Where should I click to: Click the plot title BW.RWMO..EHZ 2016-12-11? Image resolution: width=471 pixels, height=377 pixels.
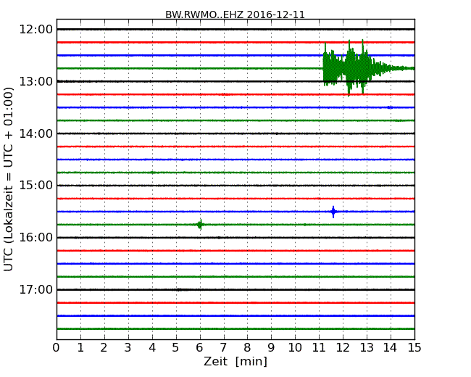point(235,14)
